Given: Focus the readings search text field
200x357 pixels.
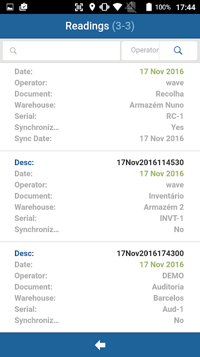Looking at the screenshot, I should coord(61,51).
